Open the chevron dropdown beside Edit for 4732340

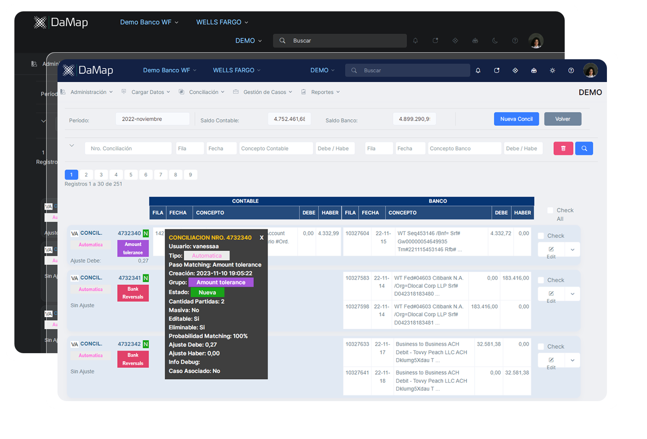coord(572,250)
